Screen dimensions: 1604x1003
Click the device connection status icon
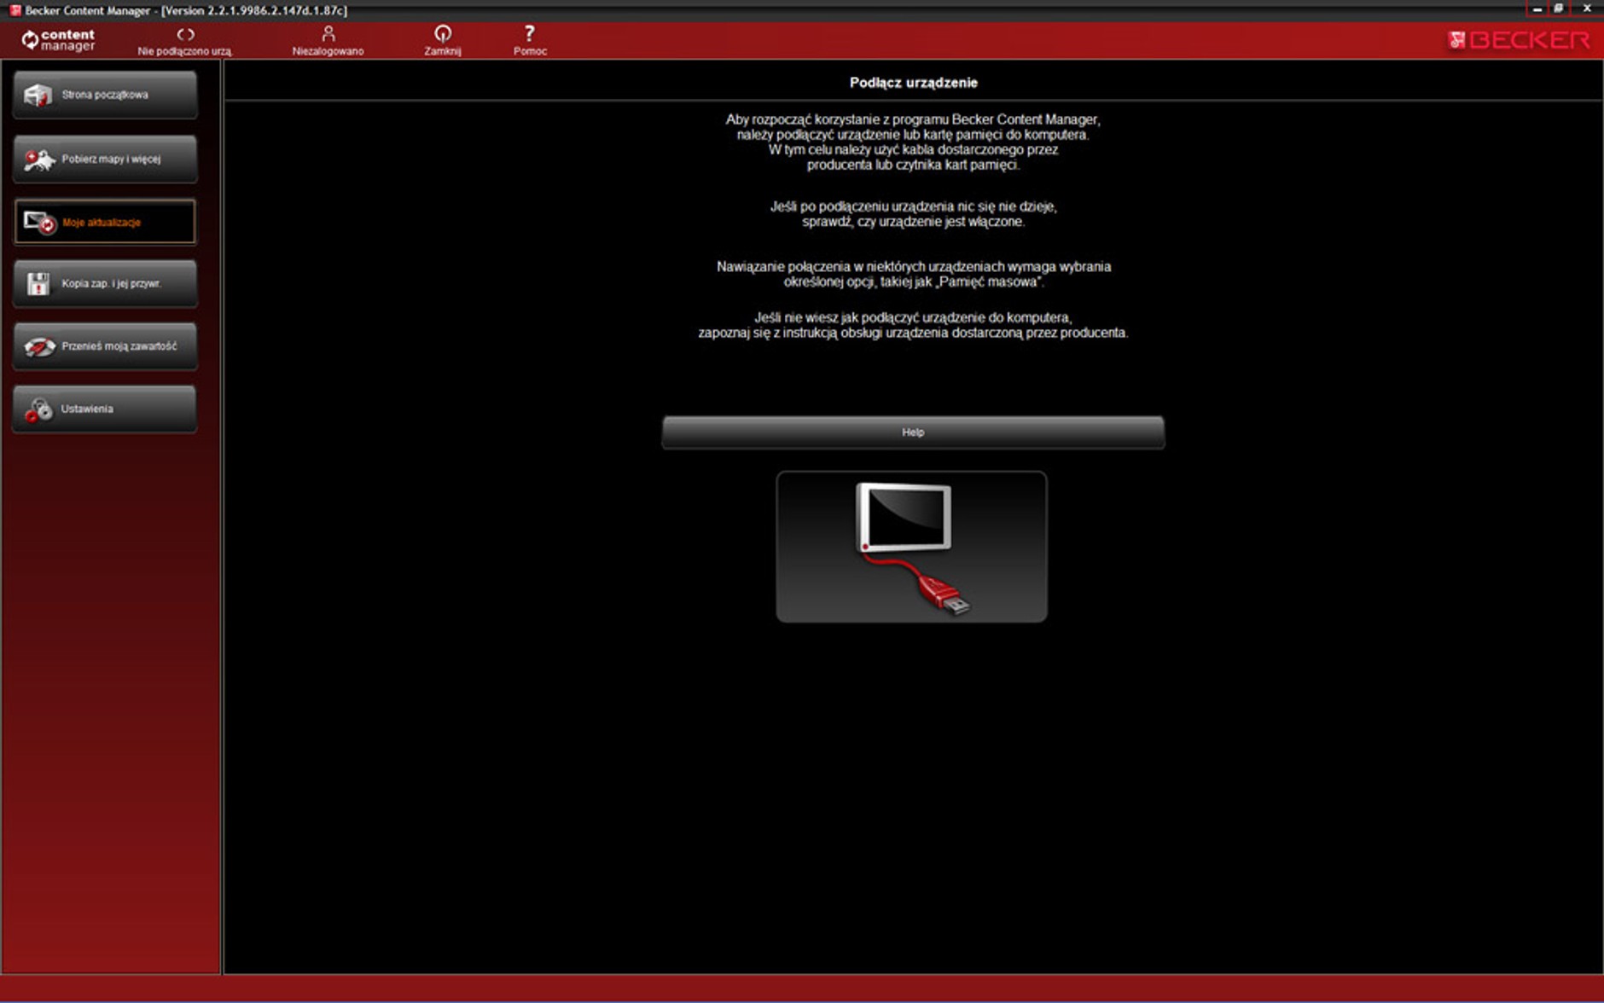pyautogui.click(x=185, y=34)
